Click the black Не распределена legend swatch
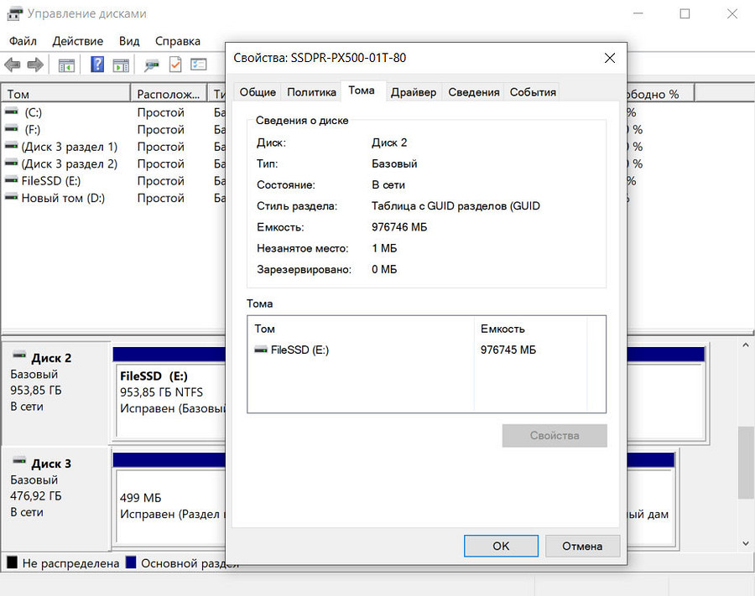 tap(12, 562)
